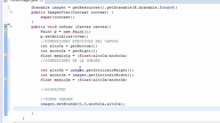Place cursor on super(context); line
This screenshot has width=220, height=123.
(x=57, y=17)
